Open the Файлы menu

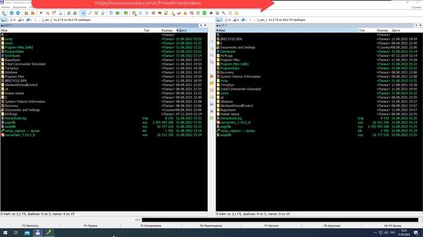(6, 7)
